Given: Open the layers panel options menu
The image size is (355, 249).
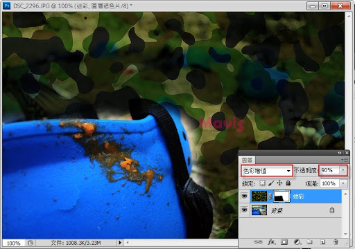Looking at the screenshot, I should [x=345, y=160].
